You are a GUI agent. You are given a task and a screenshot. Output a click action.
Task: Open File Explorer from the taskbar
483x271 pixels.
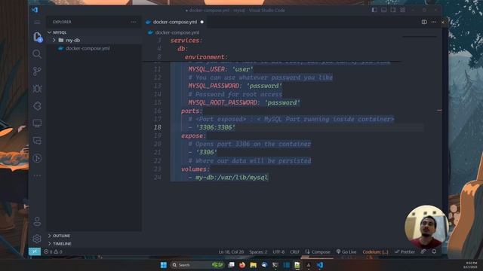click(x=254, y=265)
